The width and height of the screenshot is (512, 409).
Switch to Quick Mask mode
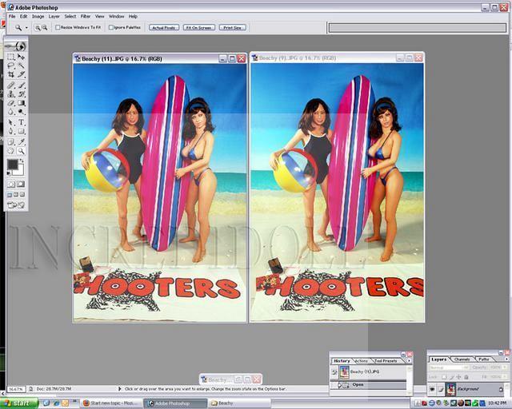tap(21, 185)
